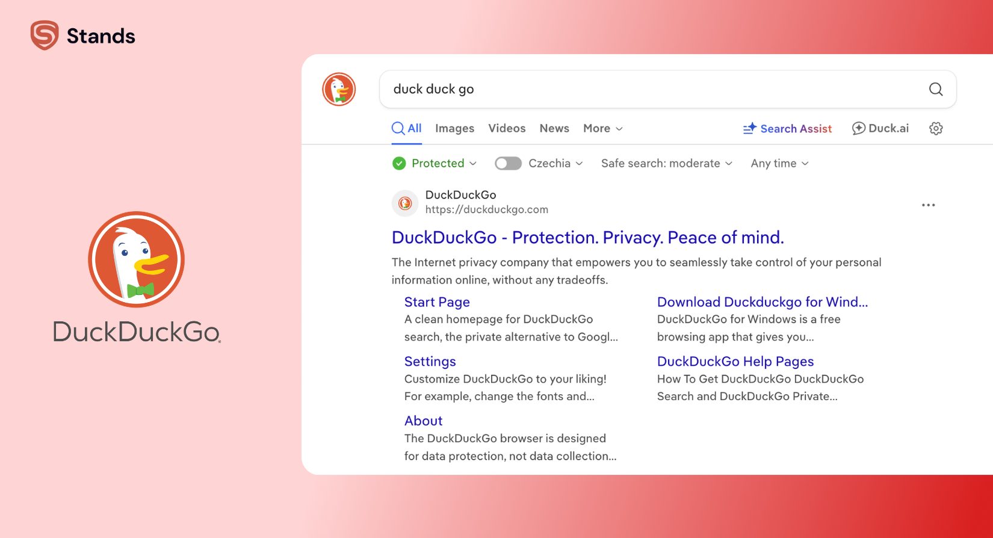Click the green Protected checkmark icon
993x538 pixels.
point(399,163)
